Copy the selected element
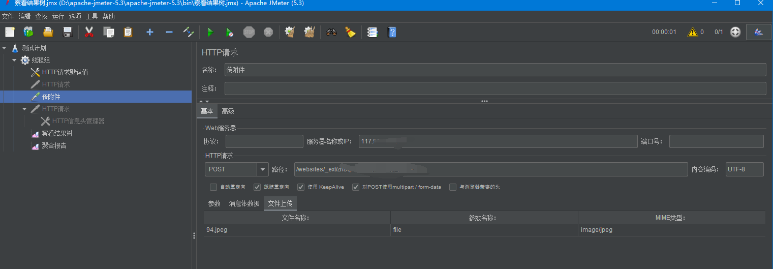Viewport: 773px width, 269px height. [108, 32]
